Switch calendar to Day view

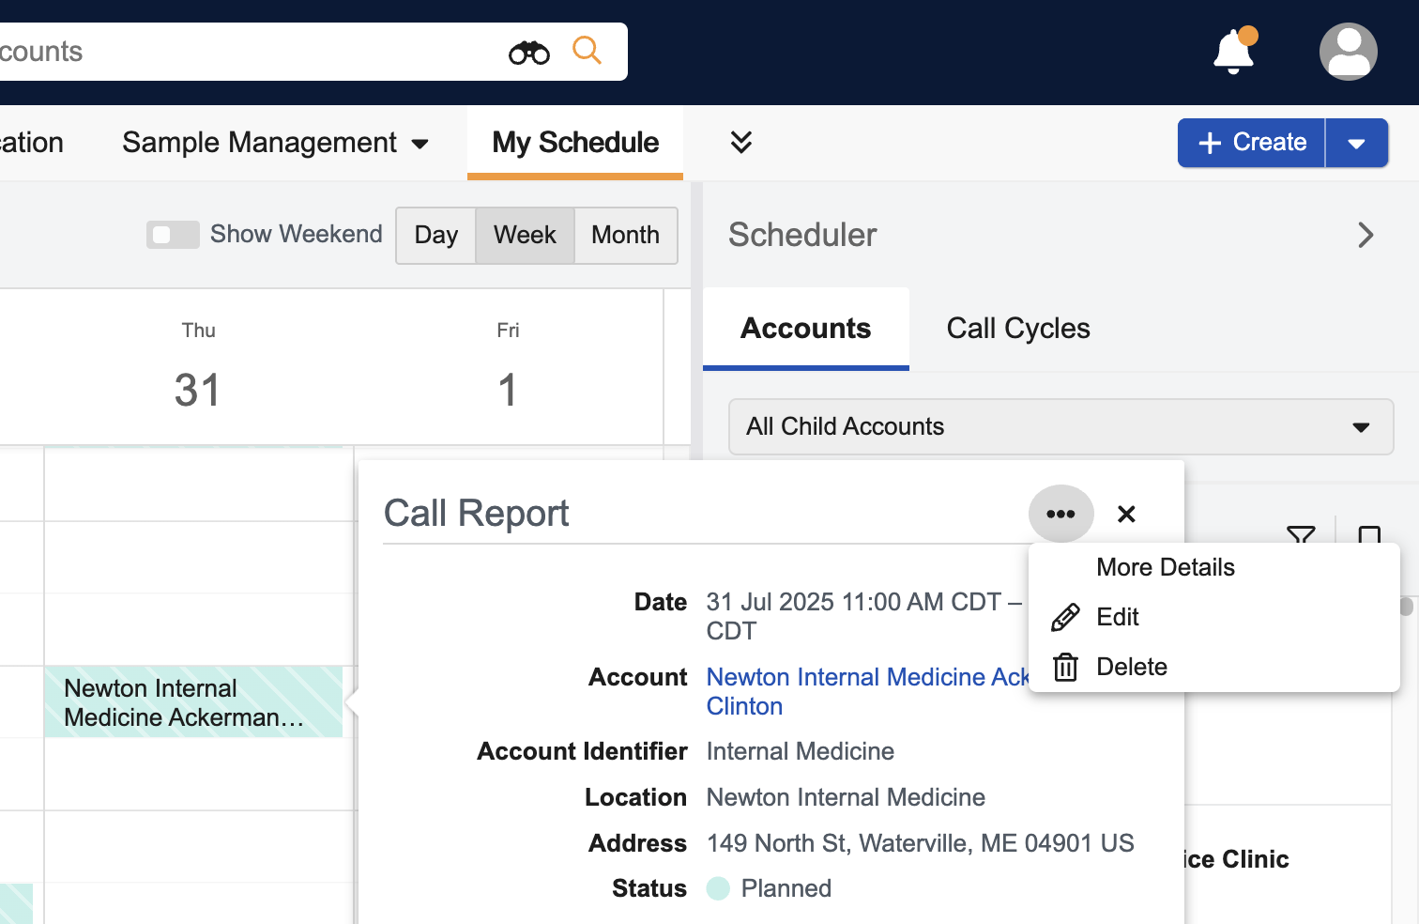436,236
